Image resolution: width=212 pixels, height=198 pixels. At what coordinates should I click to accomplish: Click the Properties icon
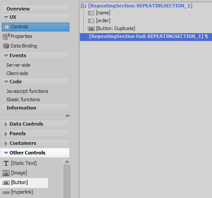point(6,36)
